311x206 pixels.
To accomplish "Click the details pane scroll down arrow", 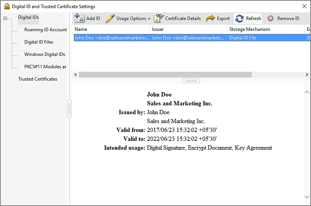I will coord(307,197).
